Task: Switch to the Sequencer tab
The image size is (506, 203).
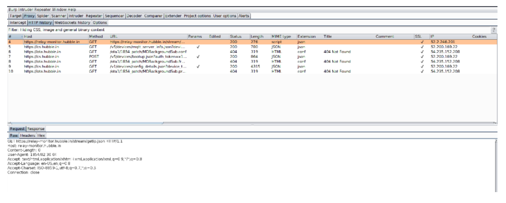Action: tap(114, 16)
